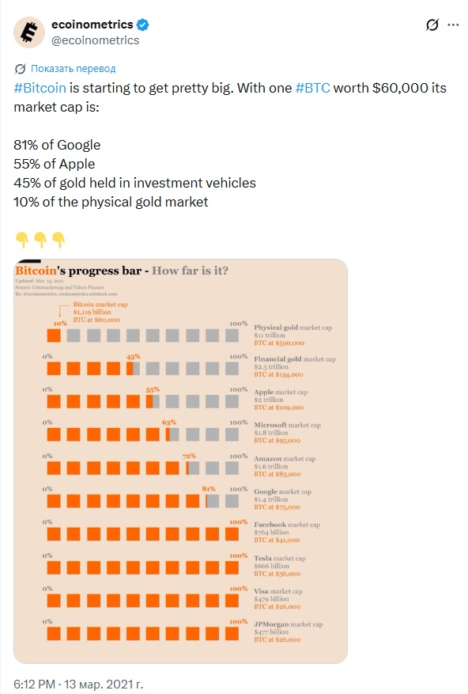Click the @ecoinometrics handle

[95, 40]
